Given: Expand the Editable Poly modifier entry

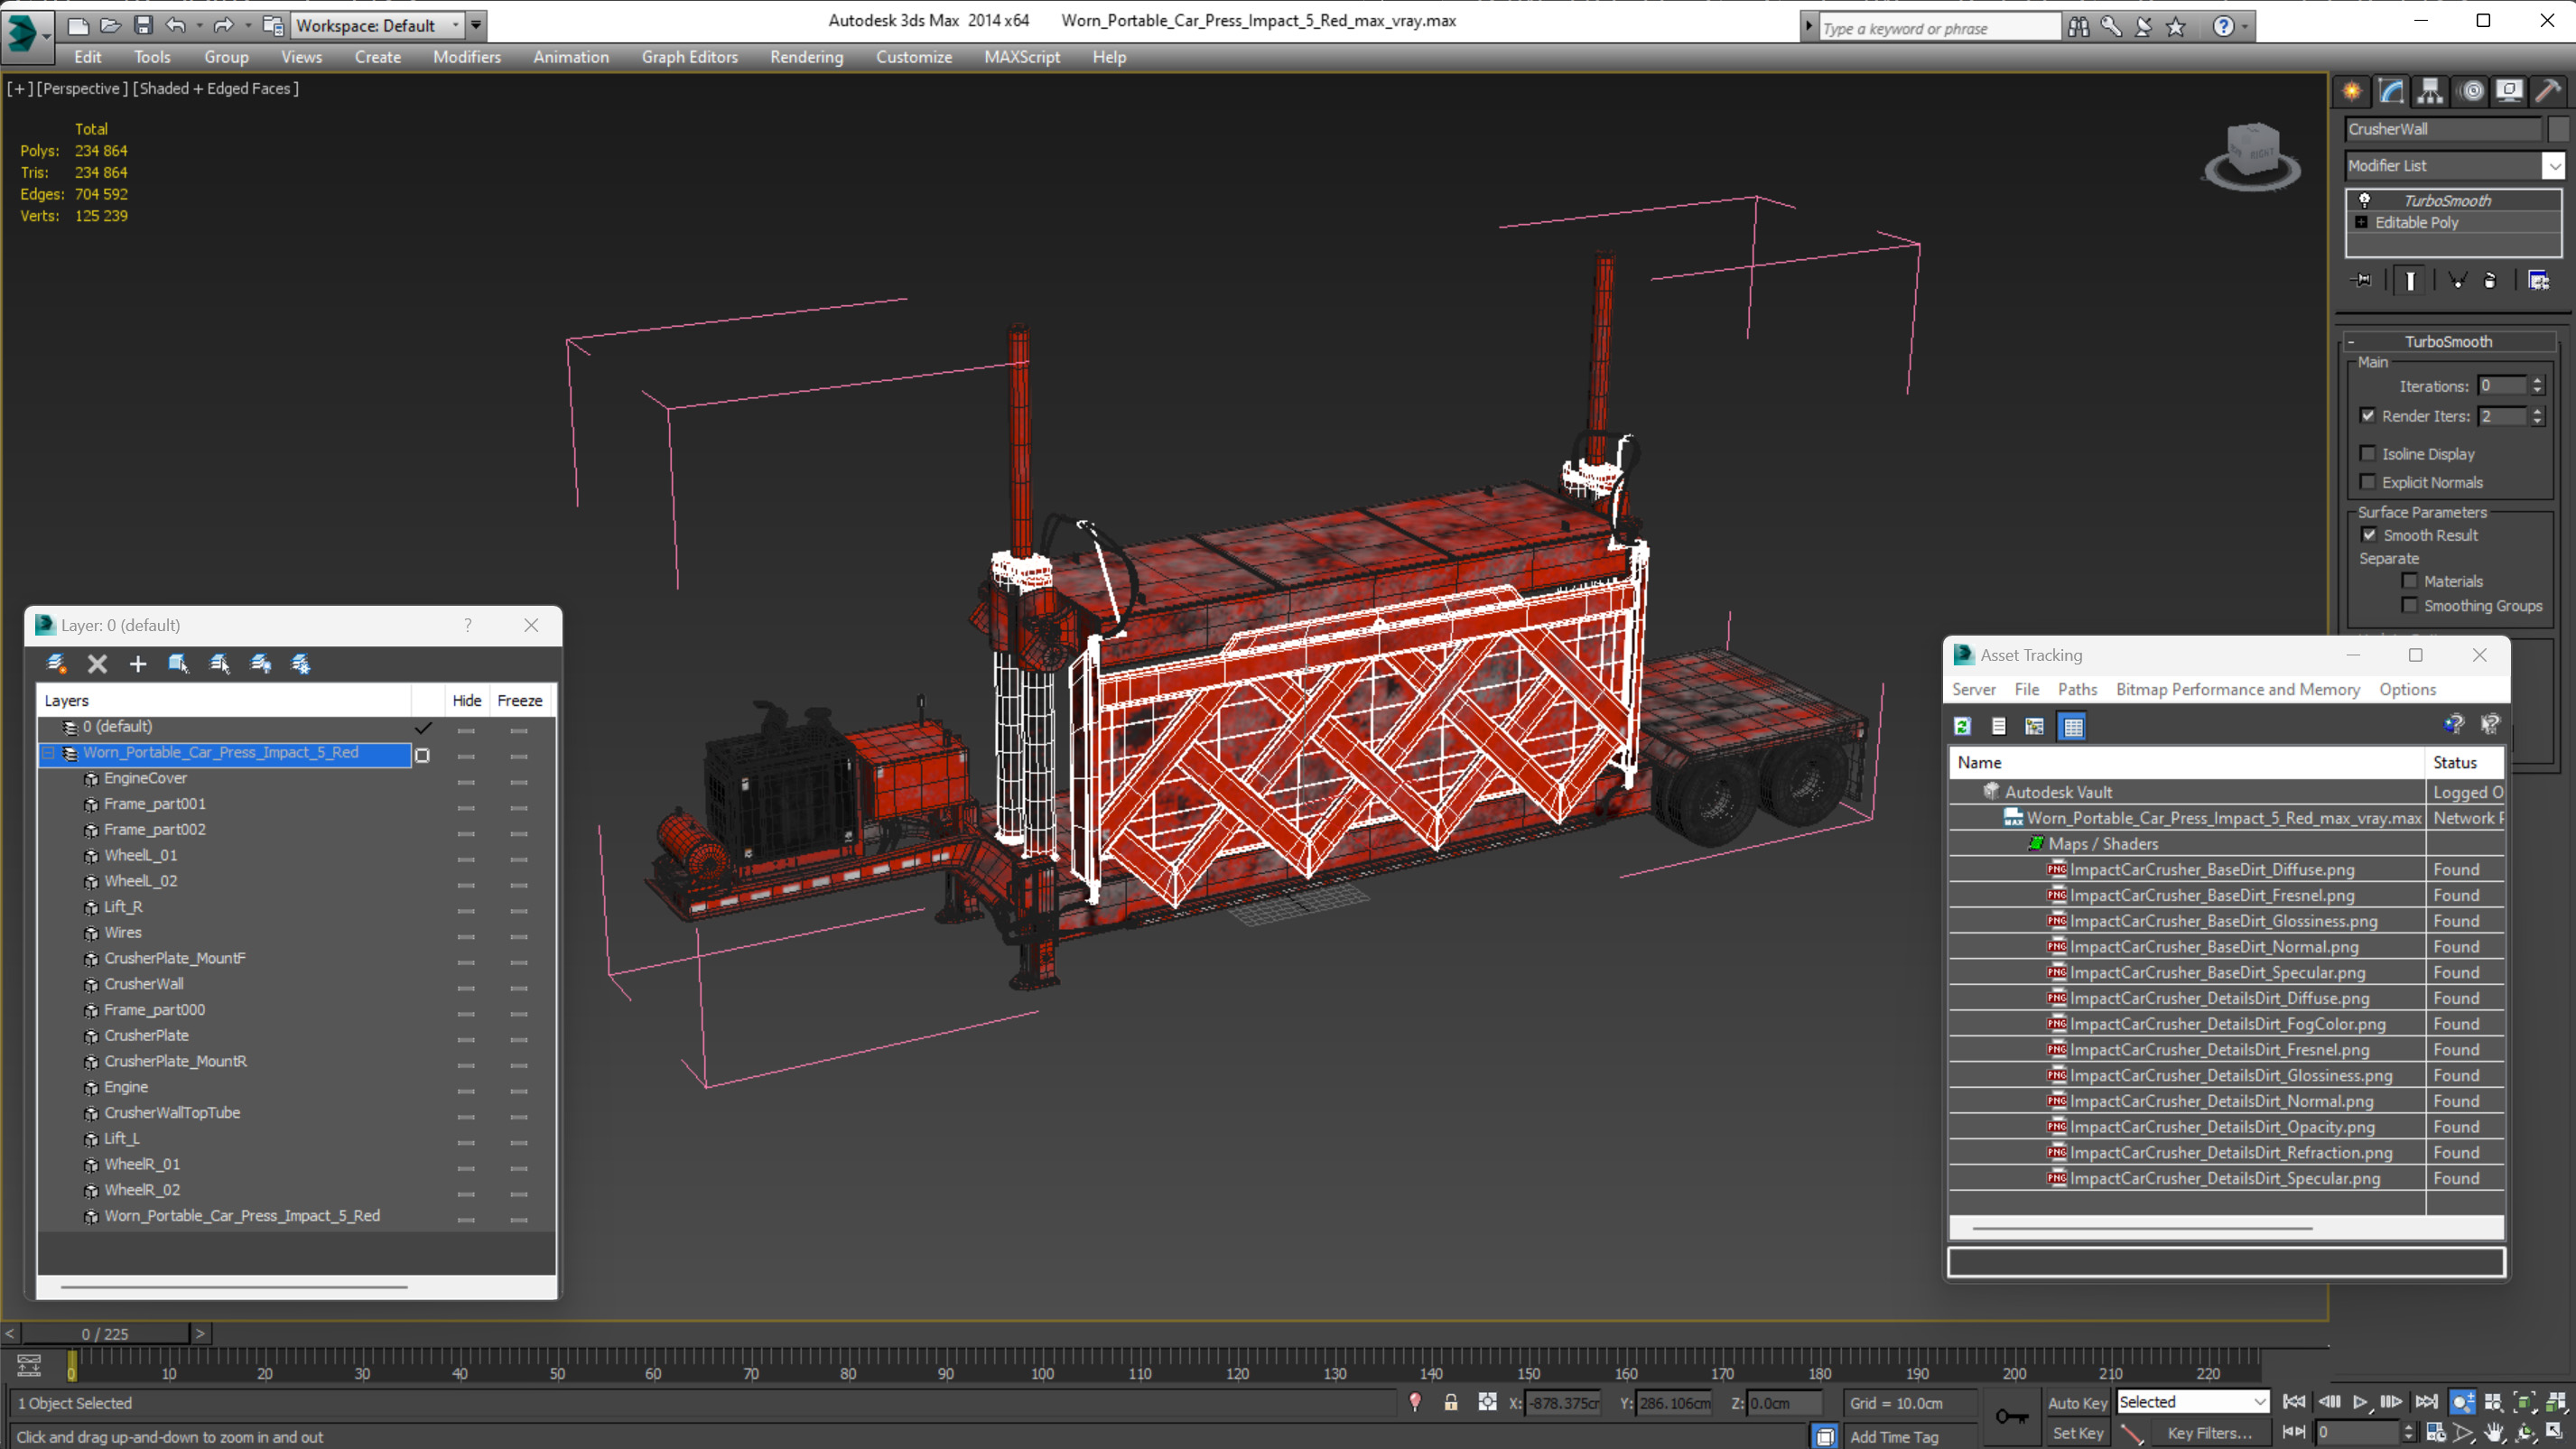Looking at the screenshot, I should pyautogui.click(x=2361, y=222).
